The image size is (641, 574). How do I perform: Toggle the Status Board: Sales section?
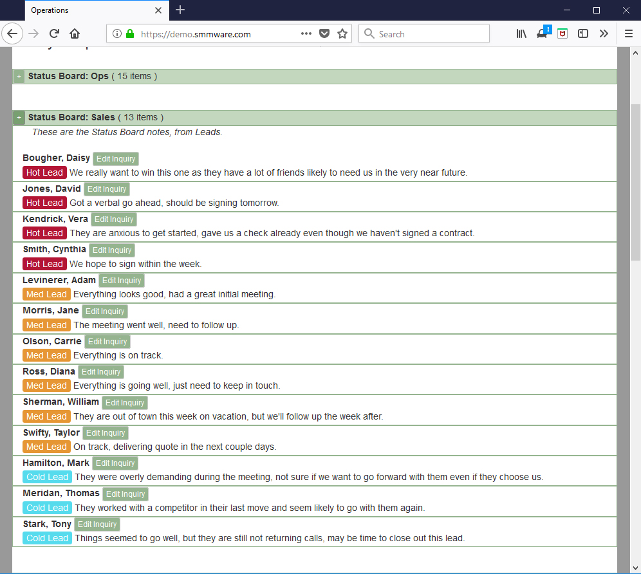(19, 117)
